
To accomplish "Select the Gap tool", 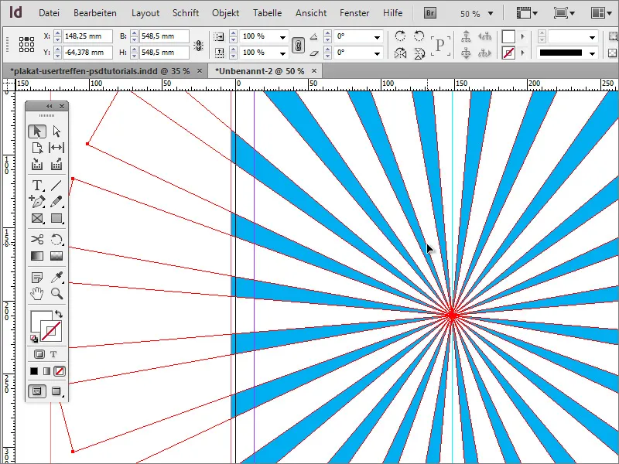I will 56,148.
